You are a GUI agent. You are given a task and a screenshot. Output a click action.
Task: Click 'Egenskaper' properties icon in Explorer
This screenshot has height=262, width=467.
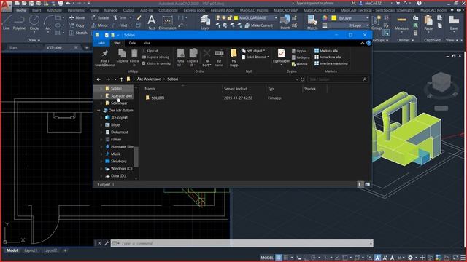pos(281,57)
